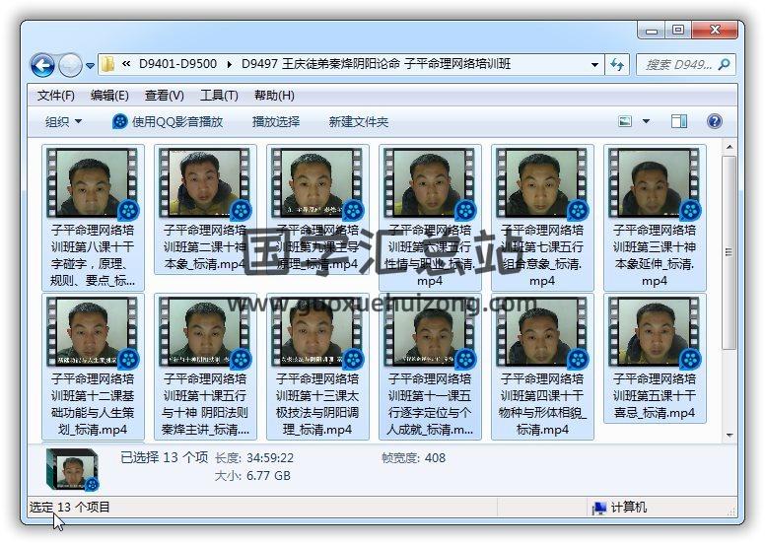Open the address bar history dropdown
The width and height of the screenshot is (765, 545).
pos(594,65)
